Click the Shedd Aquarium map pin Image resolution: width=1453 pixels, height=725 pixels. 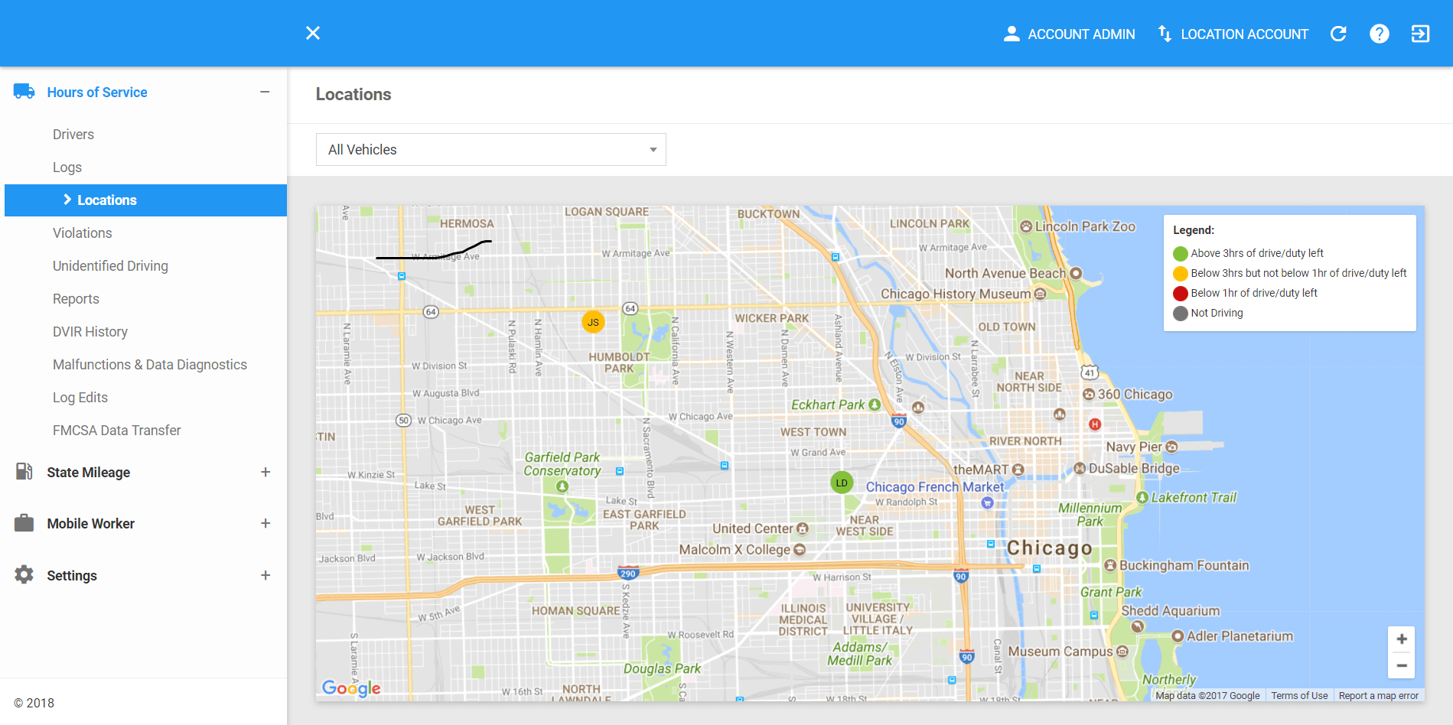coord(1138,626)
